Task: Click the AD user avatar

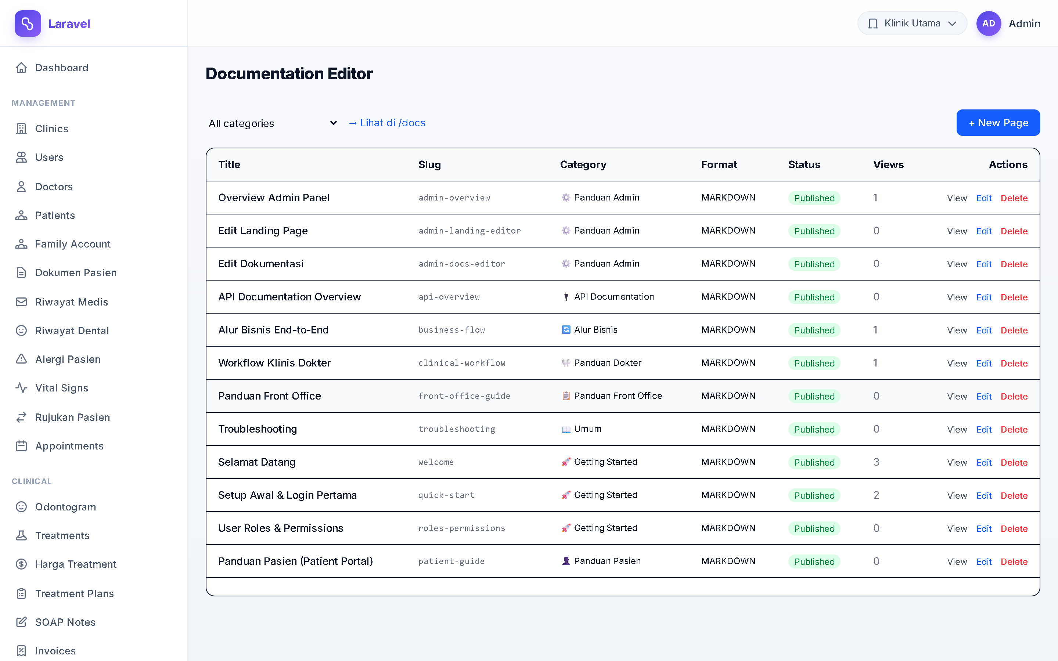Action: click(x=989, y=24)
